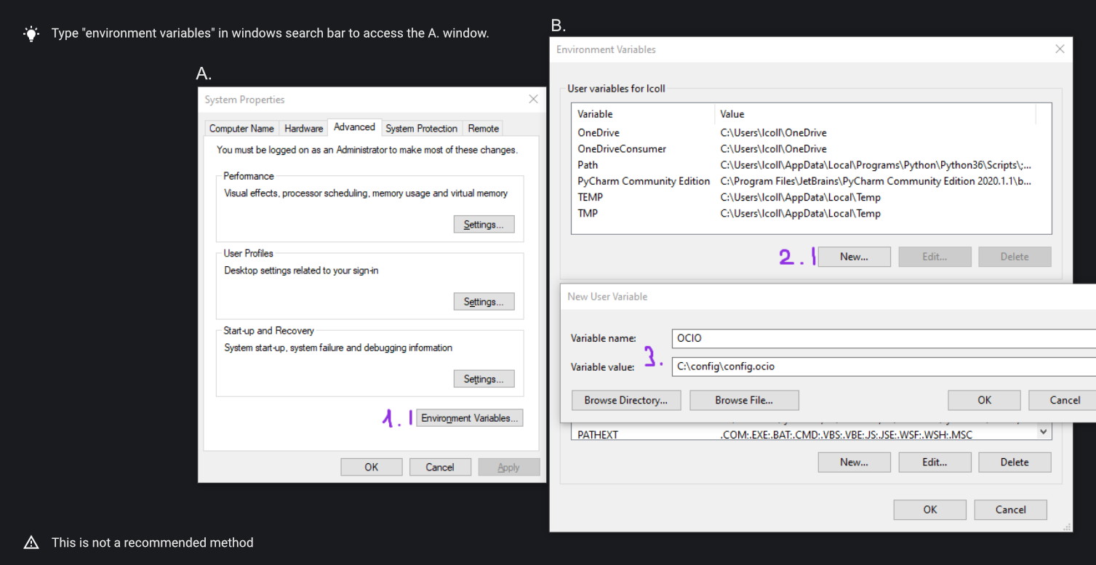Confirm Environment Variables window with OK
This screenshot has height=565, width=1096.
coord(930,509)
